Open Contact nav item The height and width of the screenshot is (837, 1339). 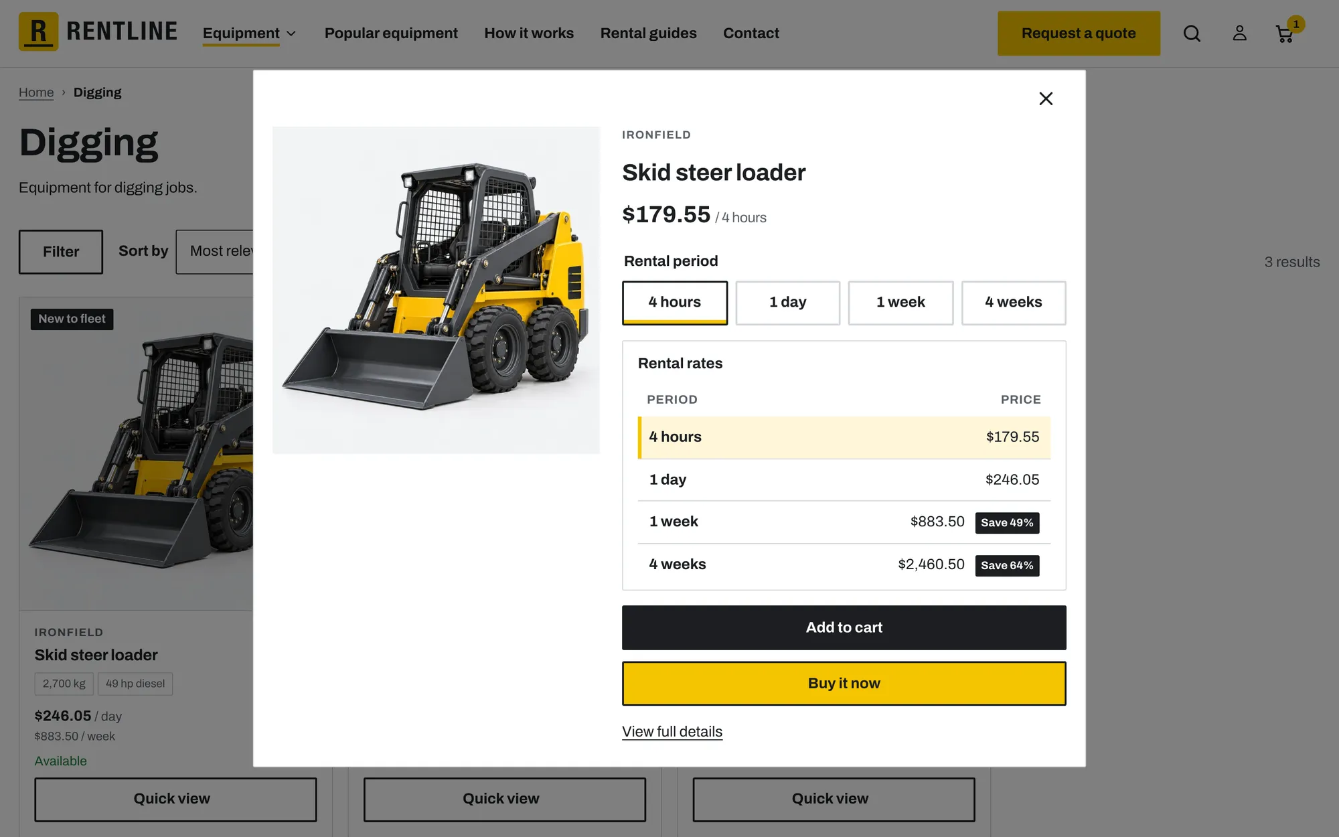[x=751, y=33]
